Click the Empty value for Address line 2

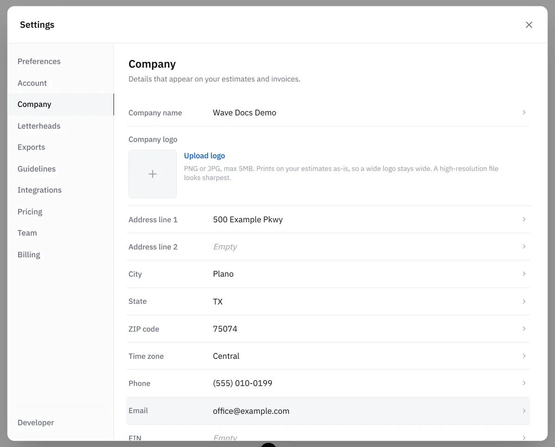point(225,247)
